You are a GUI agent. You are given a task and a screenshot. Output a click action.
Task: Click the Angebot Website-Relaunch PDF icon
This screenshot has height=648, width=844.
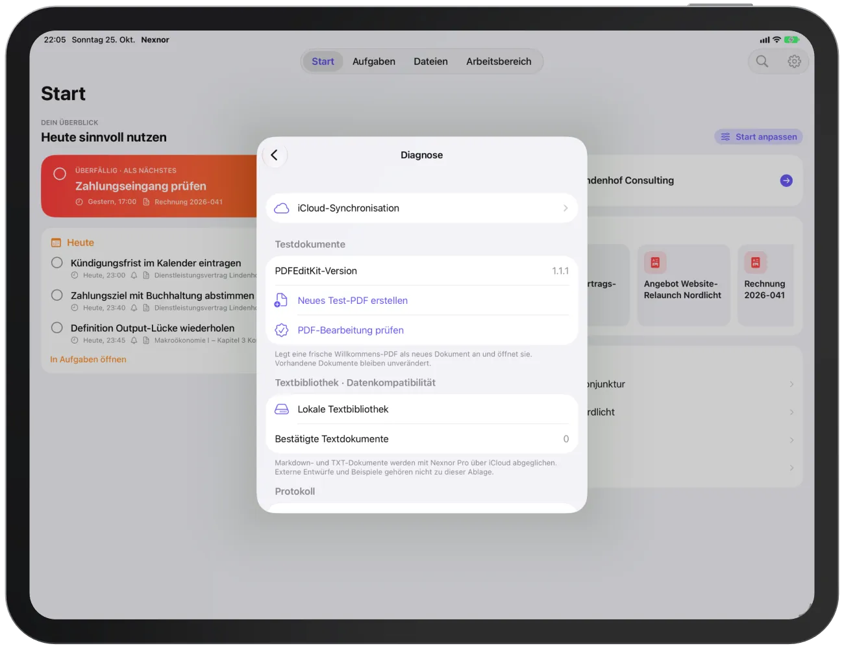pyautogui.click(x=654, y=262)
